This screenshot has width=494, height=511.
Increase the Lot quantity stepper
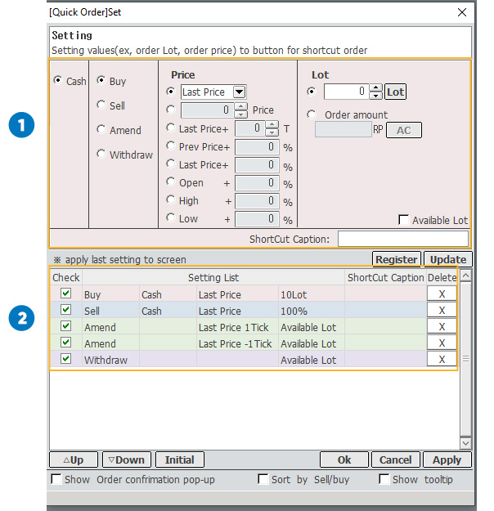point(375,88)
